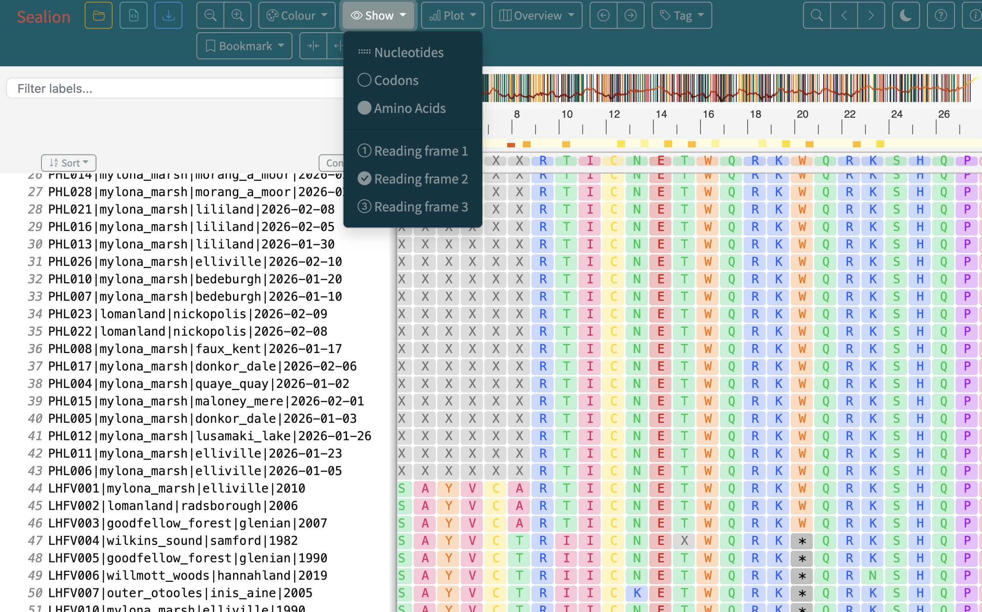This screenshot has width=982, height=612.
Task: Open the Colour dropdown
Action: (x=297, y=16)
